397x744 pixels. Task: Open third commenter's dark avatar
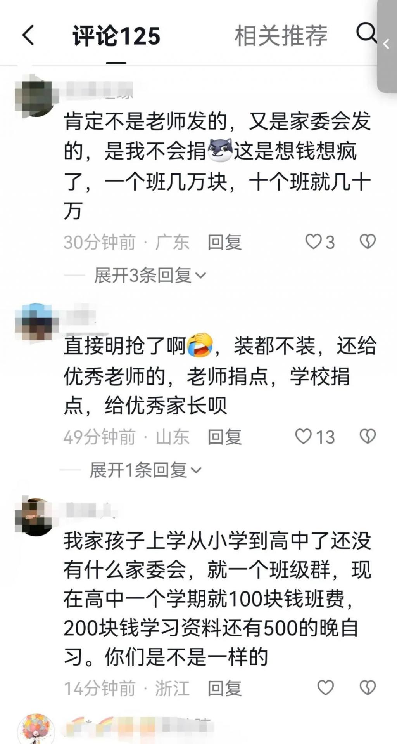tap(35, 517)
